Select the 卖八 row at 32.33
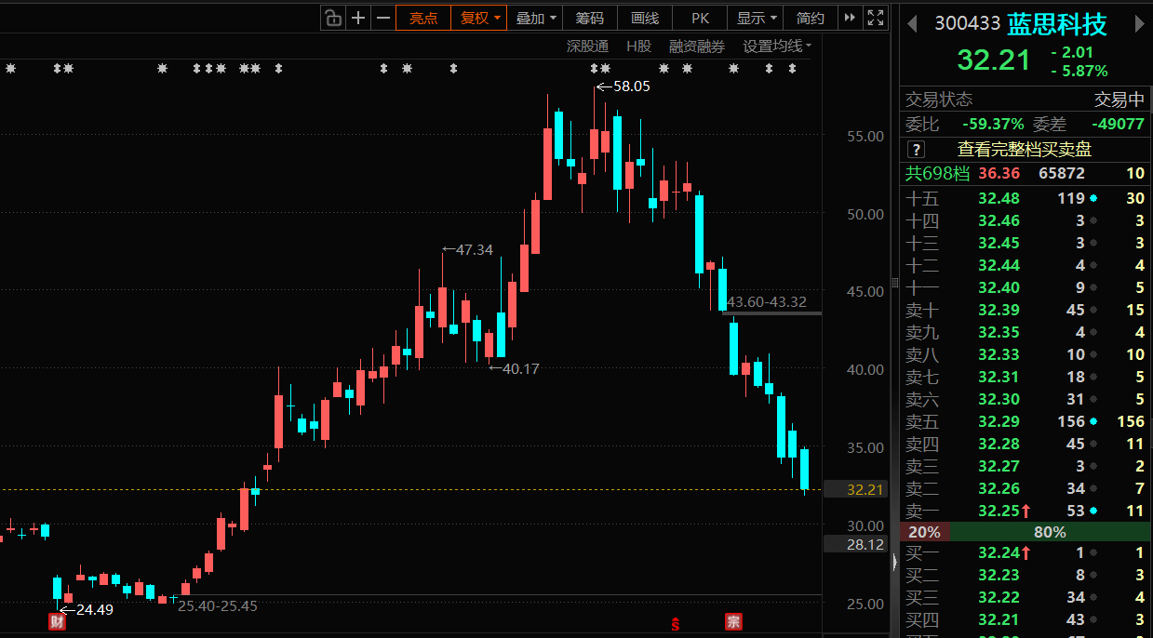Image resolution: width=1153 pixels, height=638 pixels. pos(1026,354)
